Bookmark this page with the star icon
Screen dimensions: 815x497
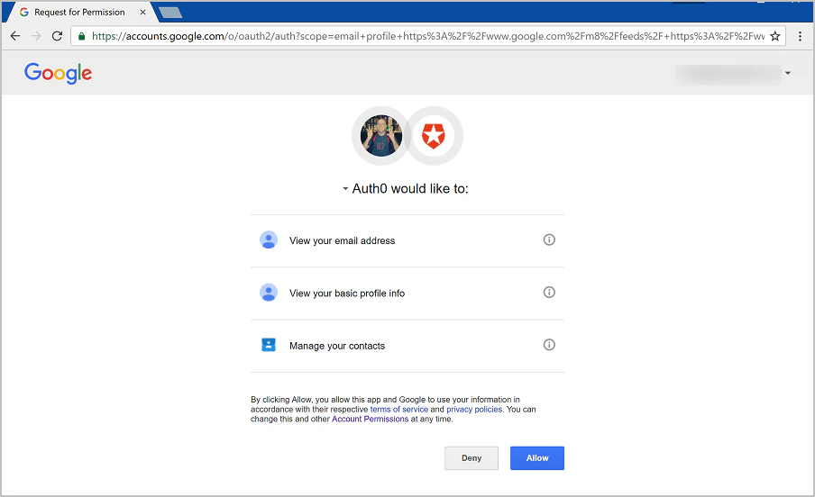[x=775, y=36]
